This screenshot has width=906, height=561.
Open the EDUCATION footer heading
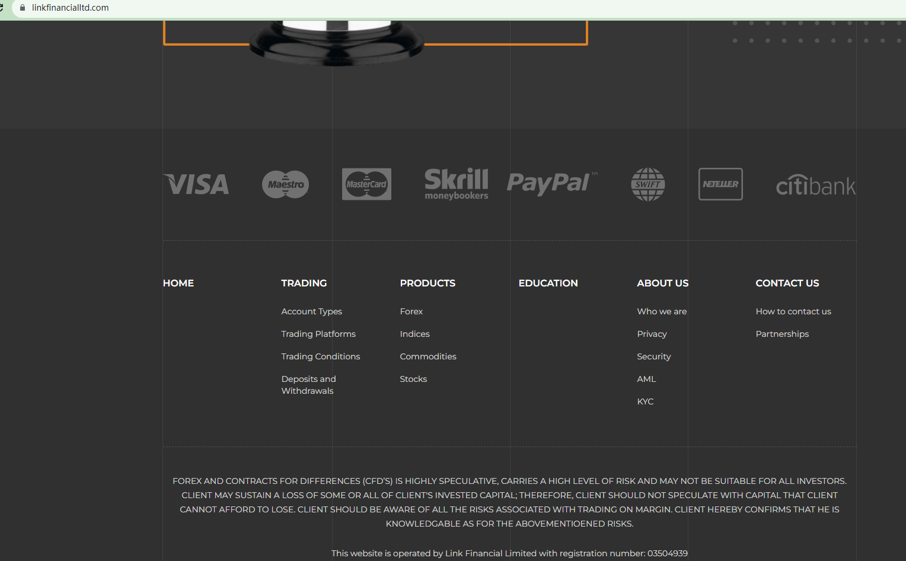[548, 283]
